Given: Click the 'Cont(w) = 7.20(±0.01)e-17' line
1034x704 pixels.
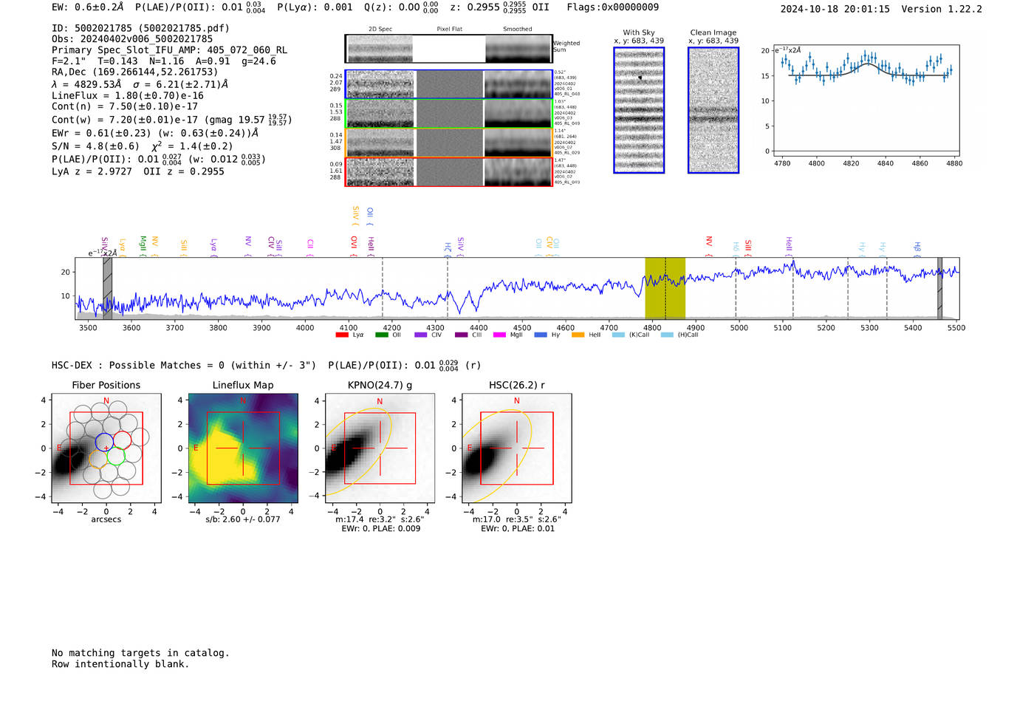Looking at the screenshot, I should [171, 120].
